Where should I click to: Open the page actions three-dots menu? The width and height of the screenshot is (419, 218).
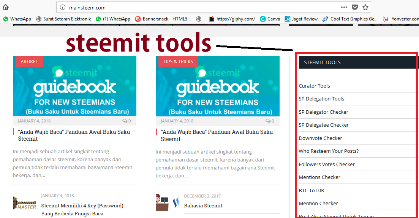point(344,7)
